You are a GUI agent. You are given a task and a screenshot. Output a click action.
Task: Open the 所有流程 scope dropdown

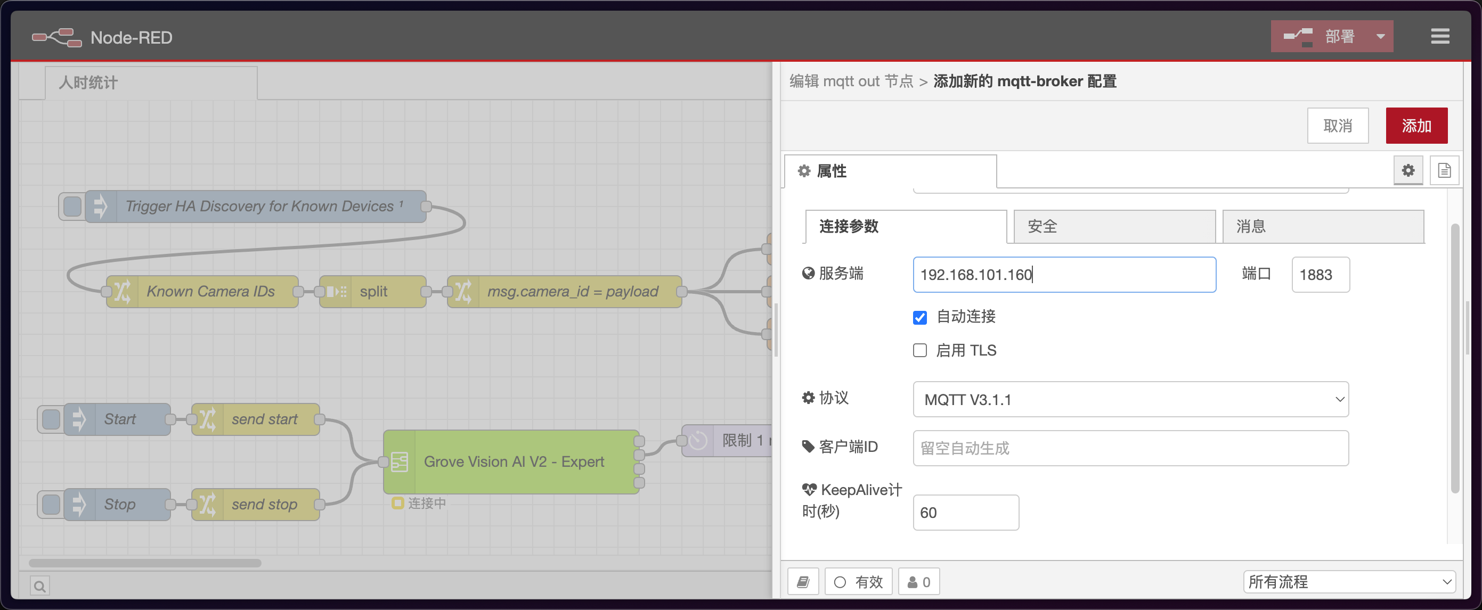pos(1349,582)
